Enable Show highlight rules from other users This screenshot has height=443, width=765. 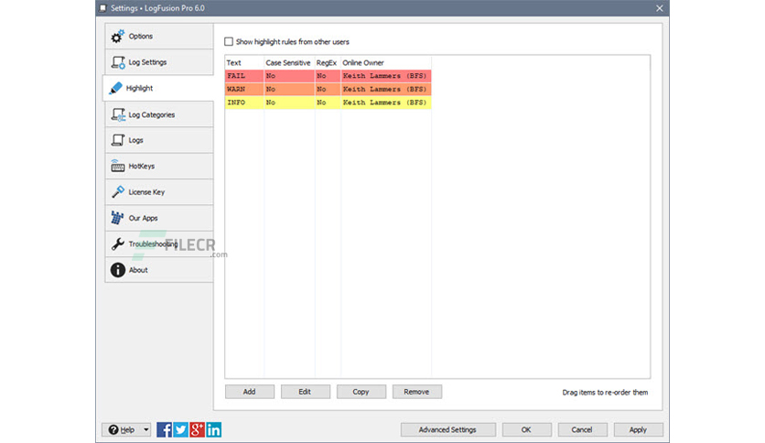click(x=229, y=42)
